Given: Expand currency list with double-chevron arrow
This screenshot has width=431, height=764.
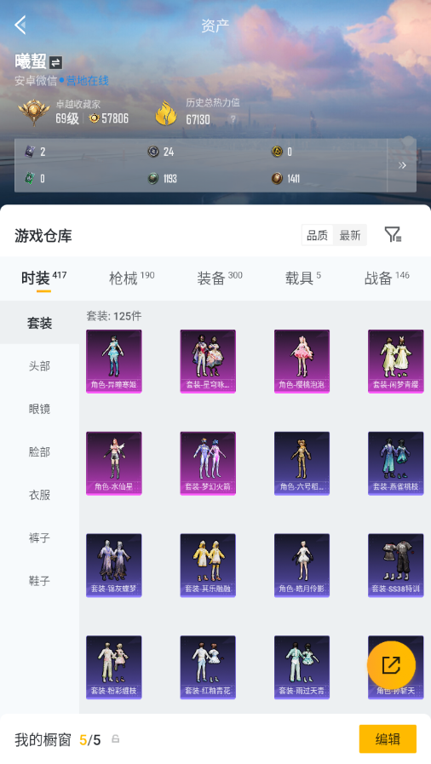Looking at the screenshot, I should pos(402,165).
